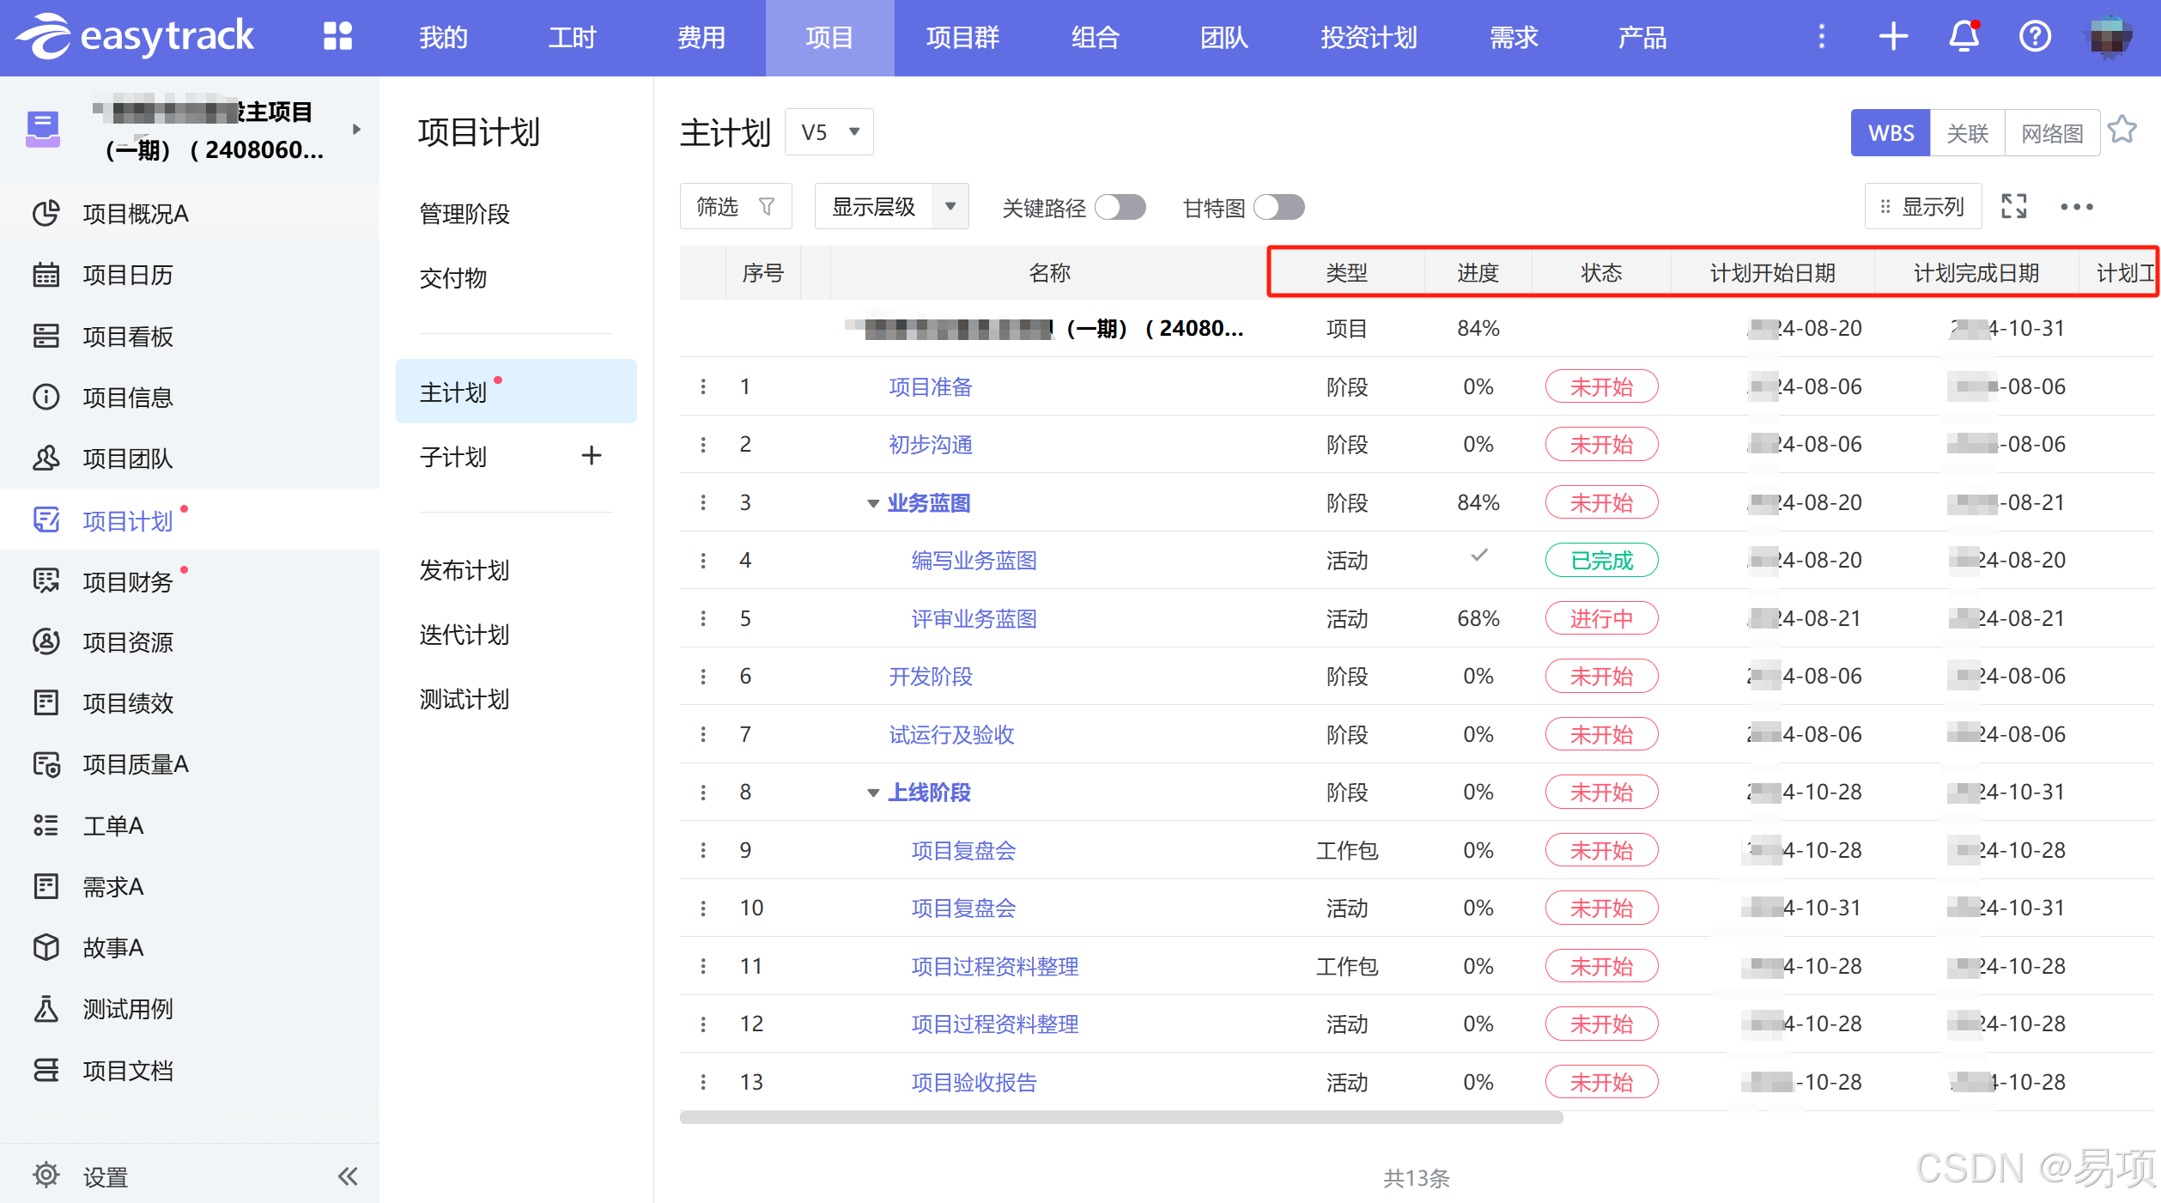2161x1203 pixels.
Task: Expand the 显示层级 dropdown arrow
Action: tap(950, 207)
